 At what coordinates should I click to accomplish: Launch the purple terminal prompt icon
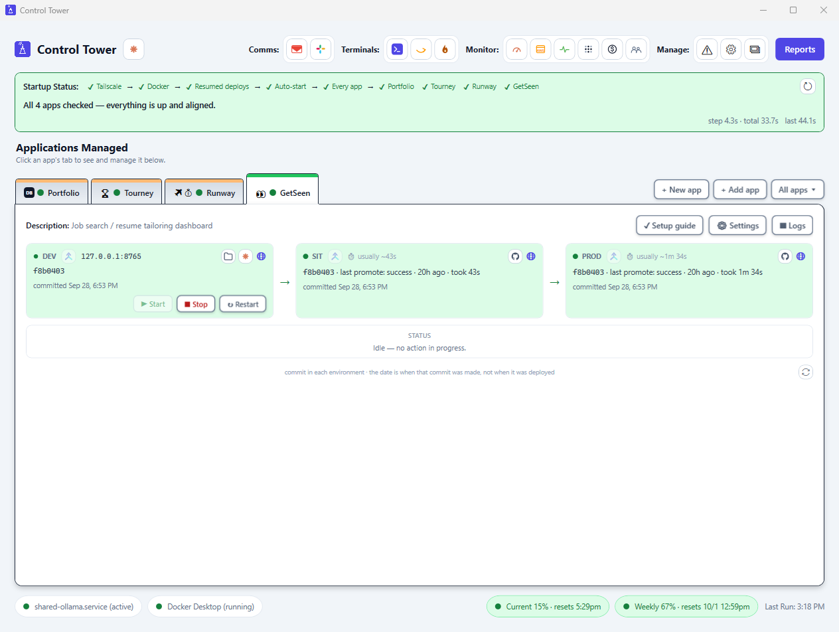[397, 49]
